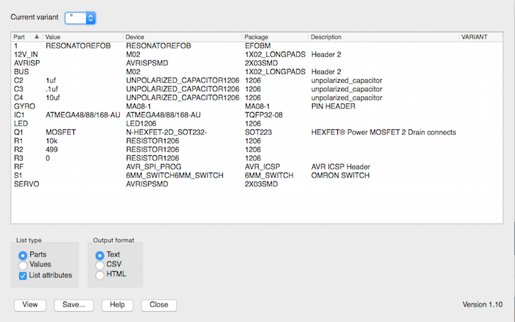Click the 10uf value of C4
This screenshot has height=322, width=515.
pos(53,98)
